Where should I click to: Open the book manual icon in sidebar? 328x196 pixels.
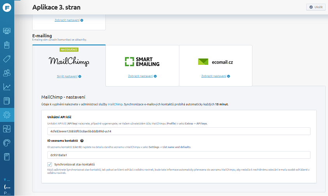[x=7, y=157]
